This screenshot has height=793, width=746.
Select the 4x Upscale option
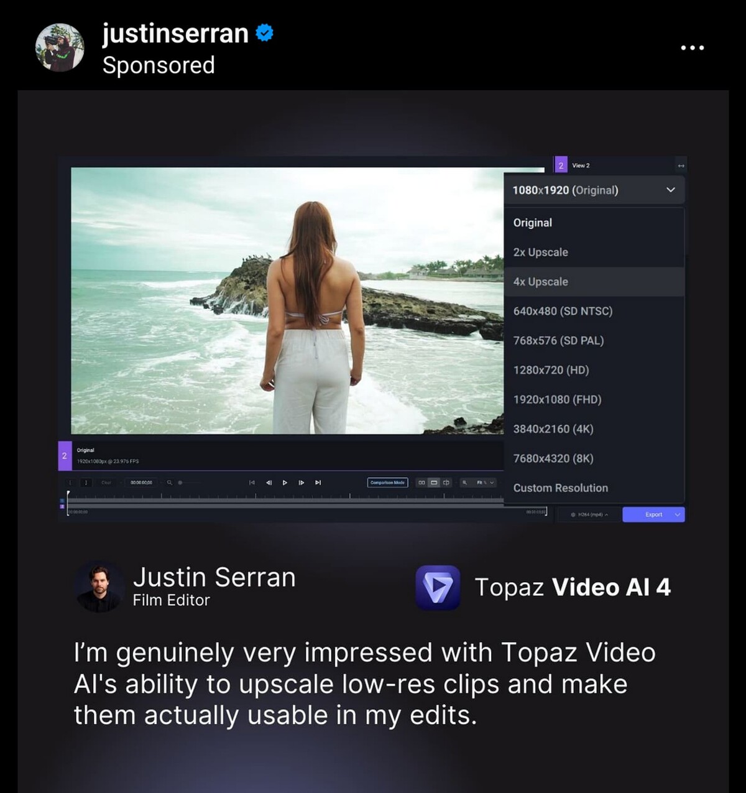pos(540,281)
